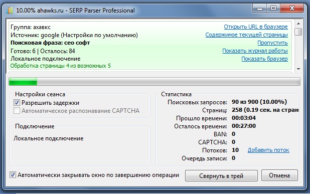
Task: Open Показать журнал работы link
Action: pos(255,51)
